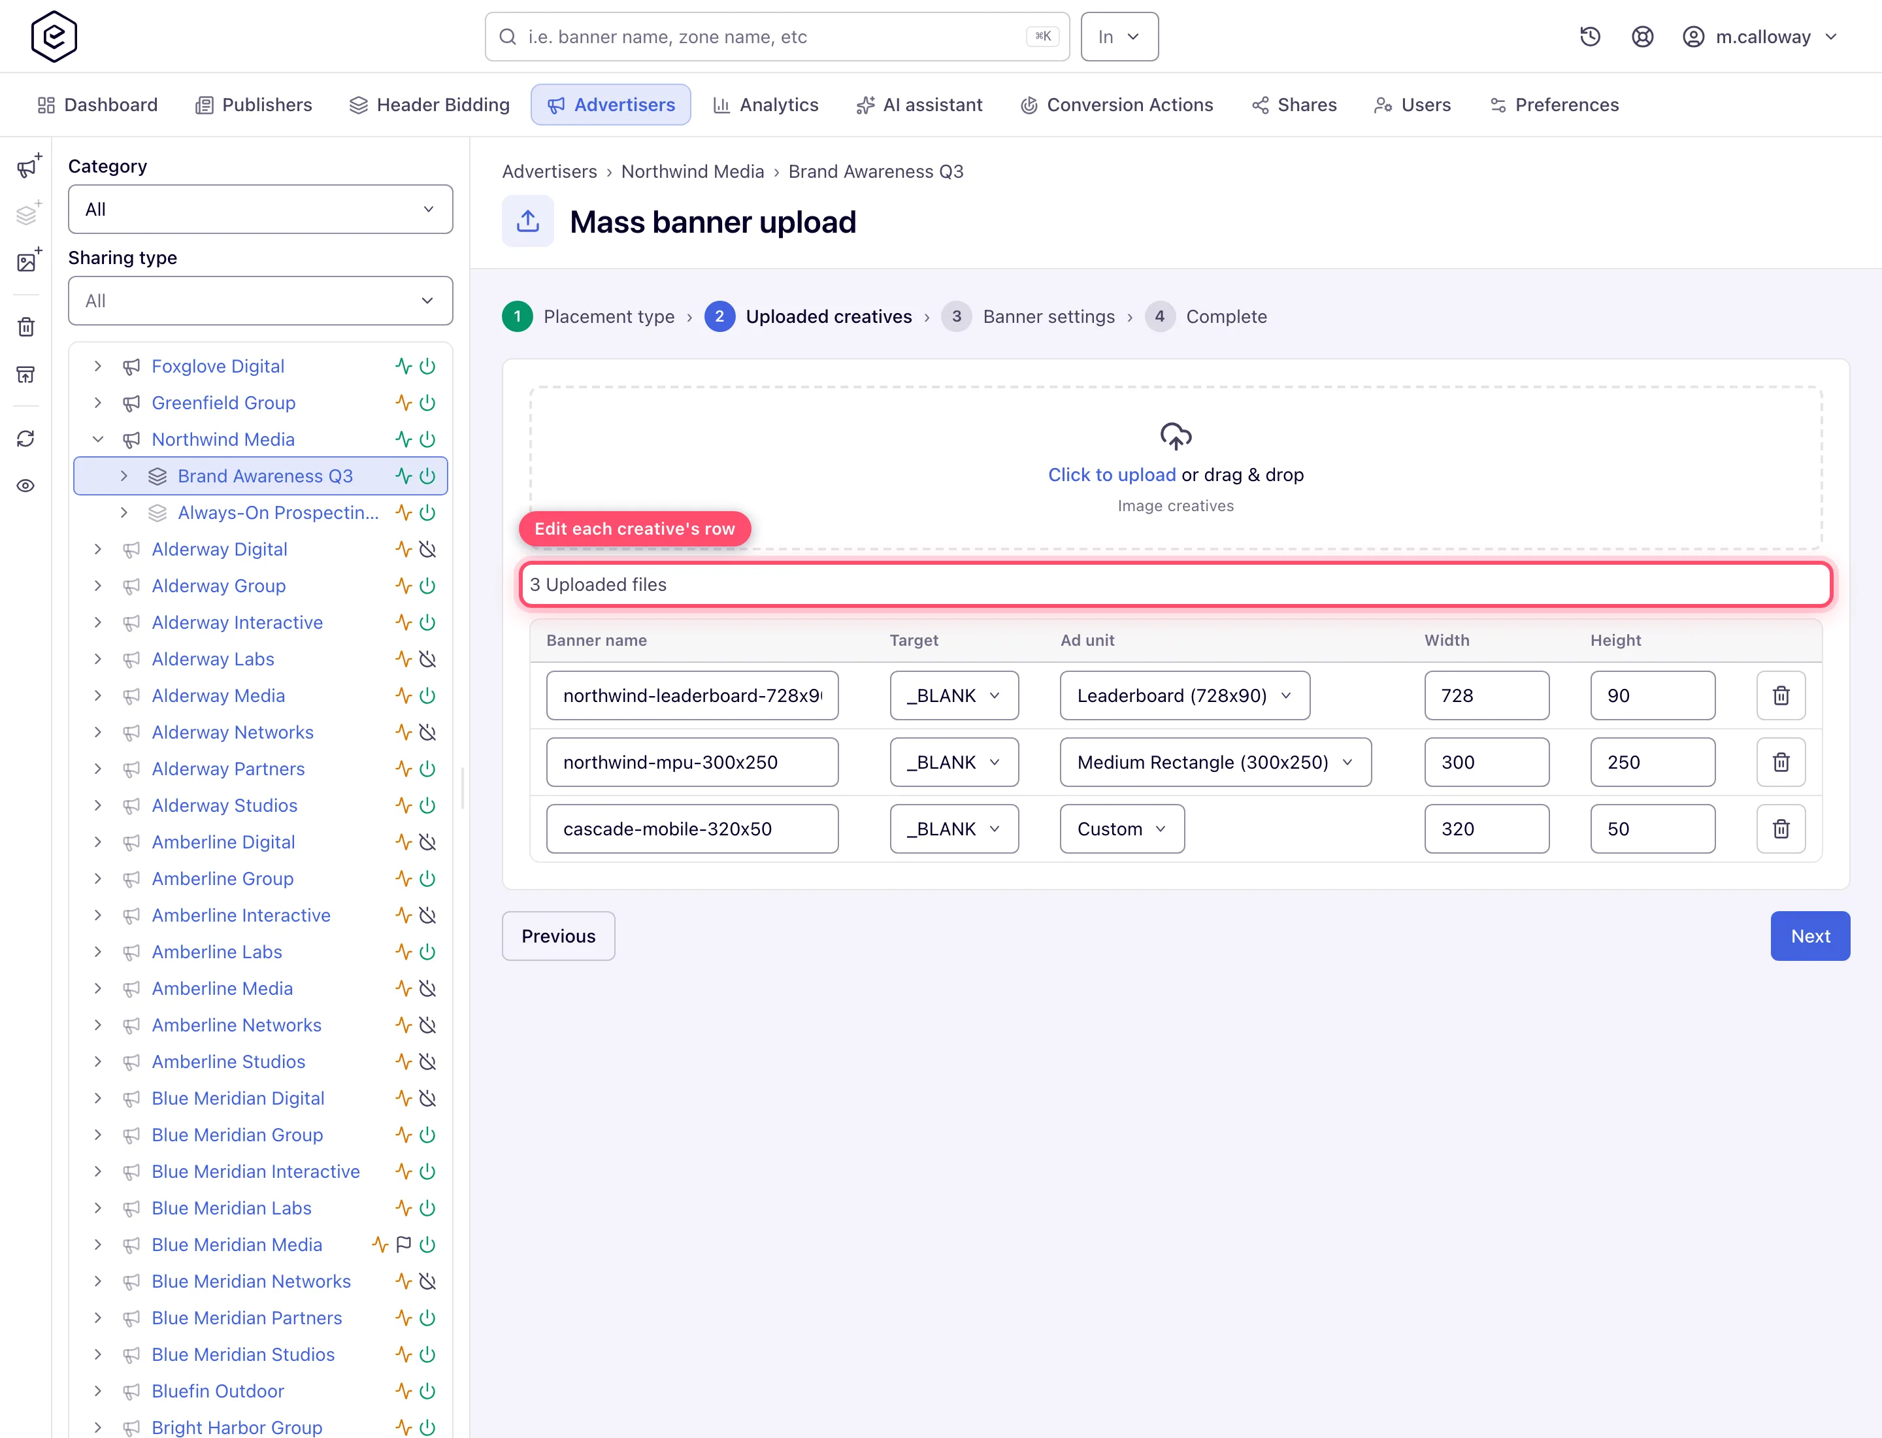Open the Header Bidding tab
This screenshot has height=1438, width=1882.
429,105
